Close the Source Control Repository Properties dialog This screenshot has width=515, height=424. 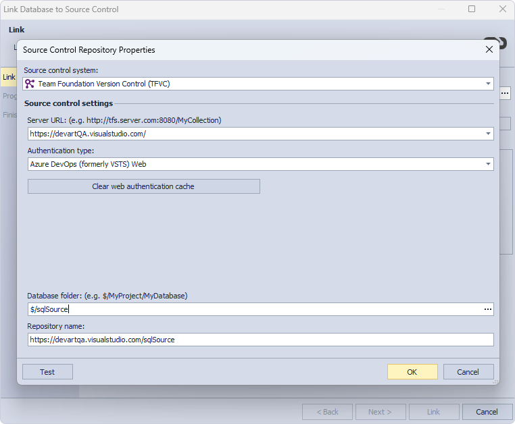[489, 49]
